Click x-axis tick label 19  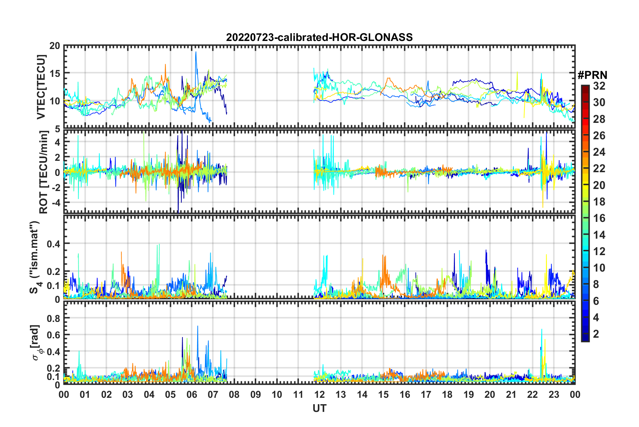469,394
